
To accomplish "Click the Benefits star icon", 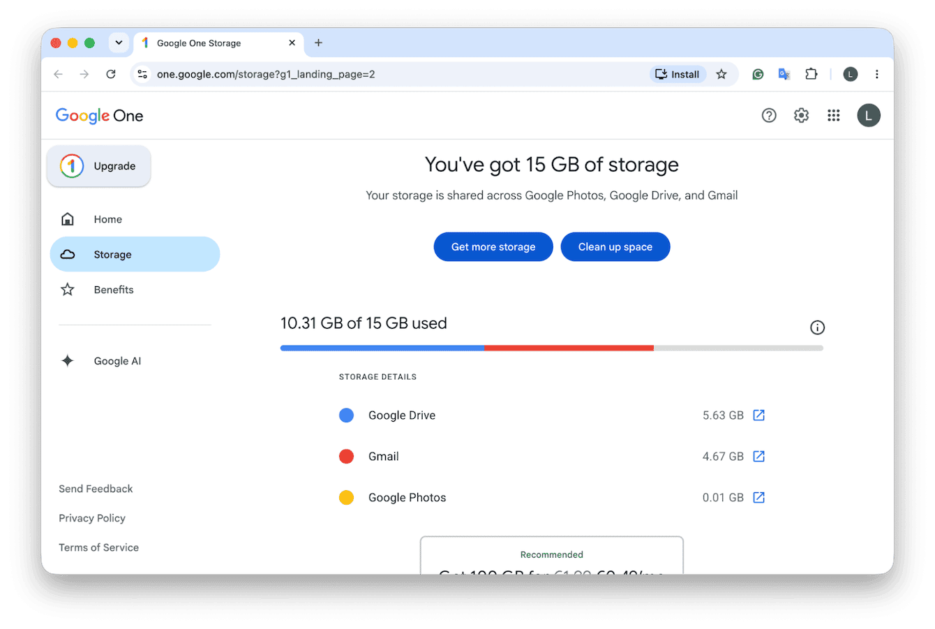I will point(68,290).
